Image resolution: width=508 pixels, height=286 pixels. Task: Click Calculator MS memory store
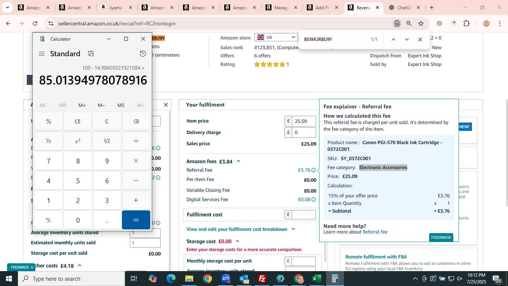click(x=121, y=105)
